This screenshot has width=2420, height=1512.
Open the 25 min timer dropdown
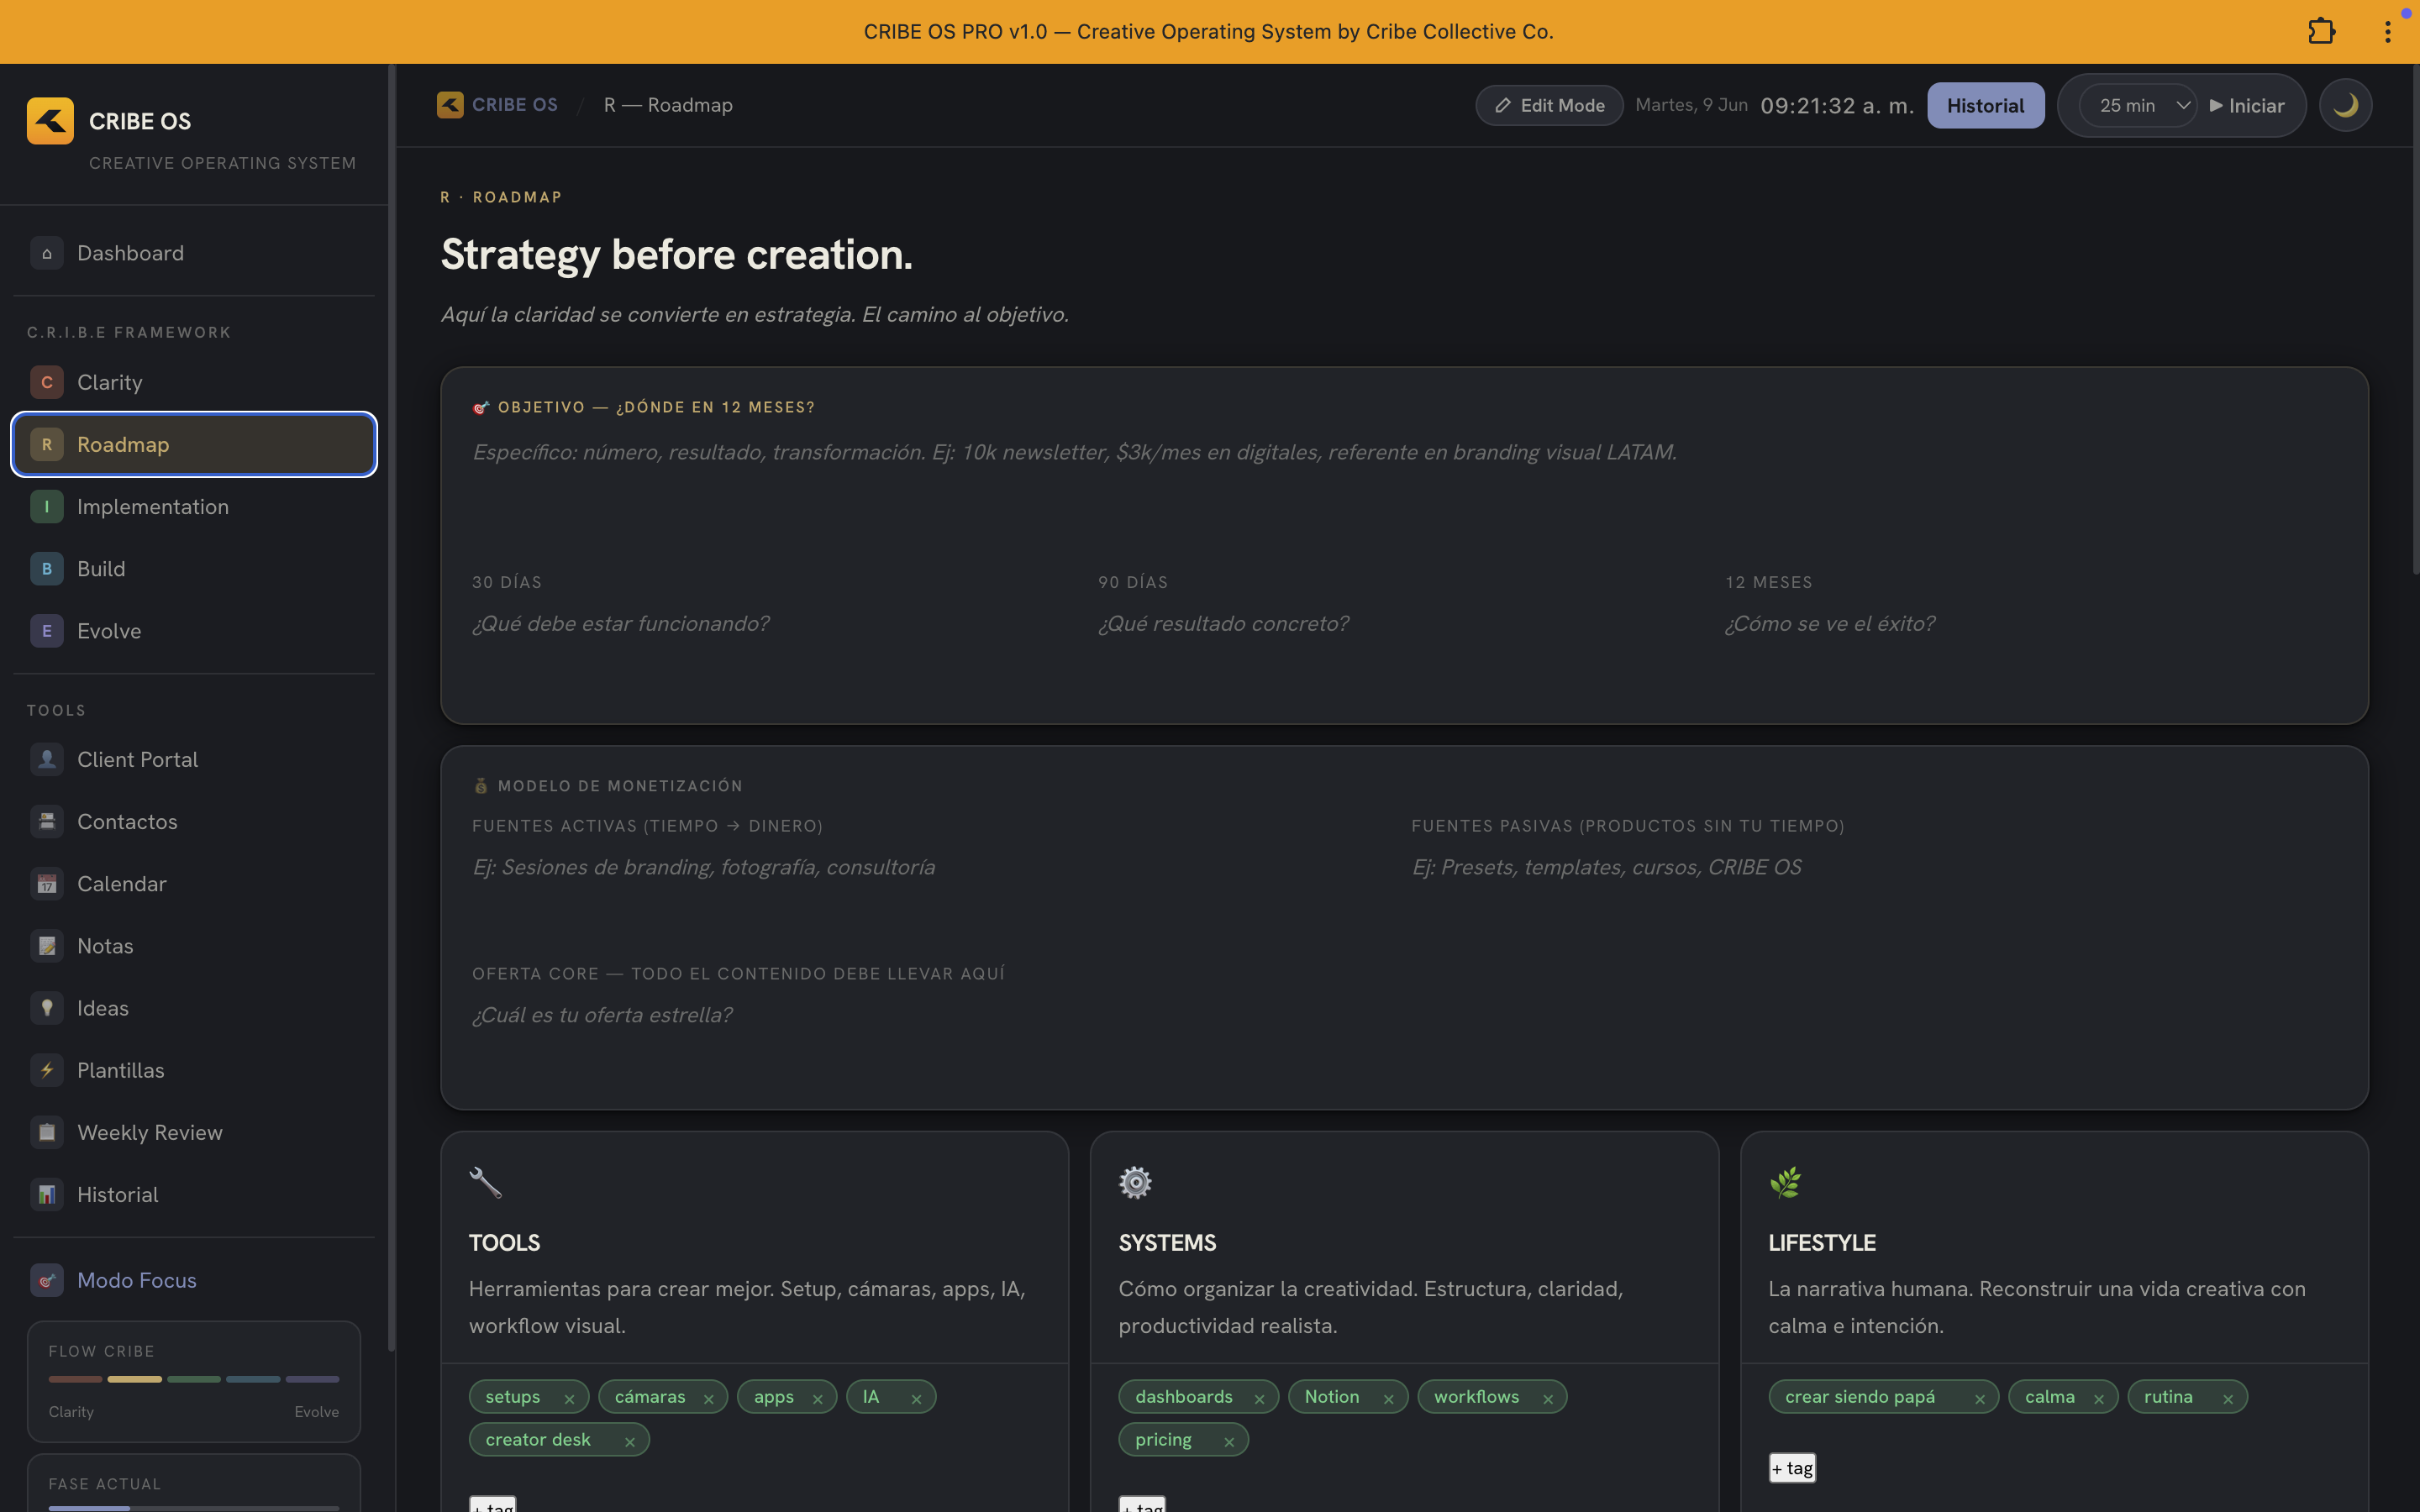pos(2137,105)
